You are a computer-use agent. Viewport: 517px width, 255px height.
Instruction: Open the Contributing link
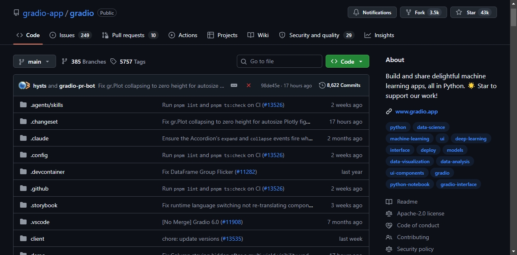[407, 237]
